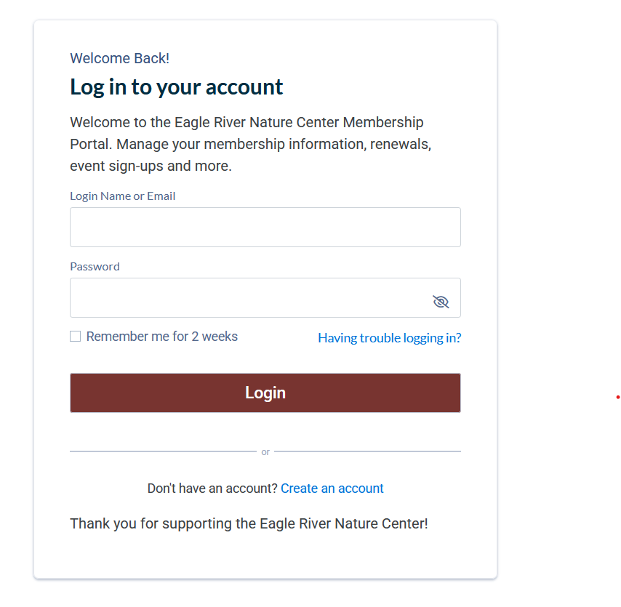Open the Having trouble logging in link
The image size is (621, 607).
click(x=390, y=338)
